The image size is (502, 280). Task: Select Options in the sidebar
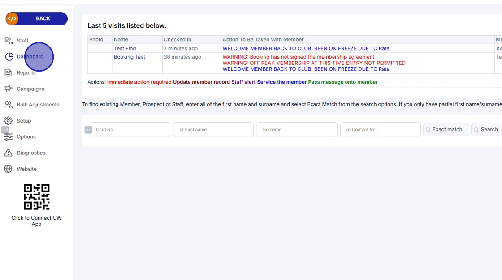26,136
